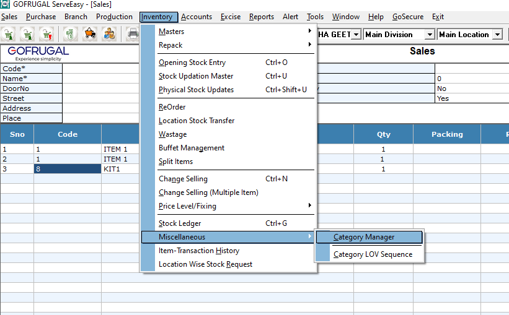
Task: Click the GOFRUGAL ServeEasy title bar icon
Action: click(6, 4)
